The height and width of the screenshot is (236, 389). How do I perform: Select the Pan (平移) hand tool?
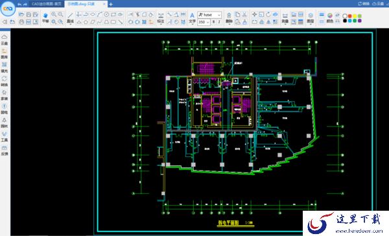pos(45,18)
